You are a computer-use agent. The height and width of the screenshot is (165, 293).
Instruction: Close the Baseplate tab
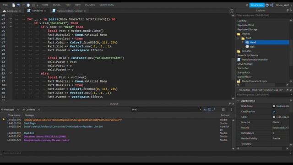coord(20,11)
